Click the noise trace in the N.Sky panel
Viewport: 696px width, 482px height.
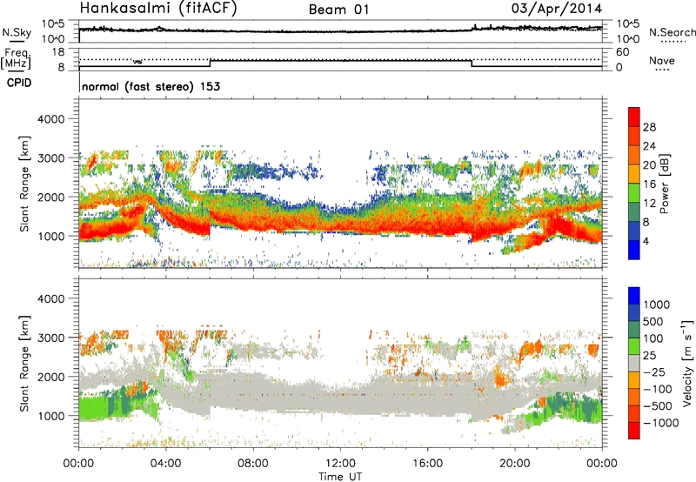tap(340, 31)
